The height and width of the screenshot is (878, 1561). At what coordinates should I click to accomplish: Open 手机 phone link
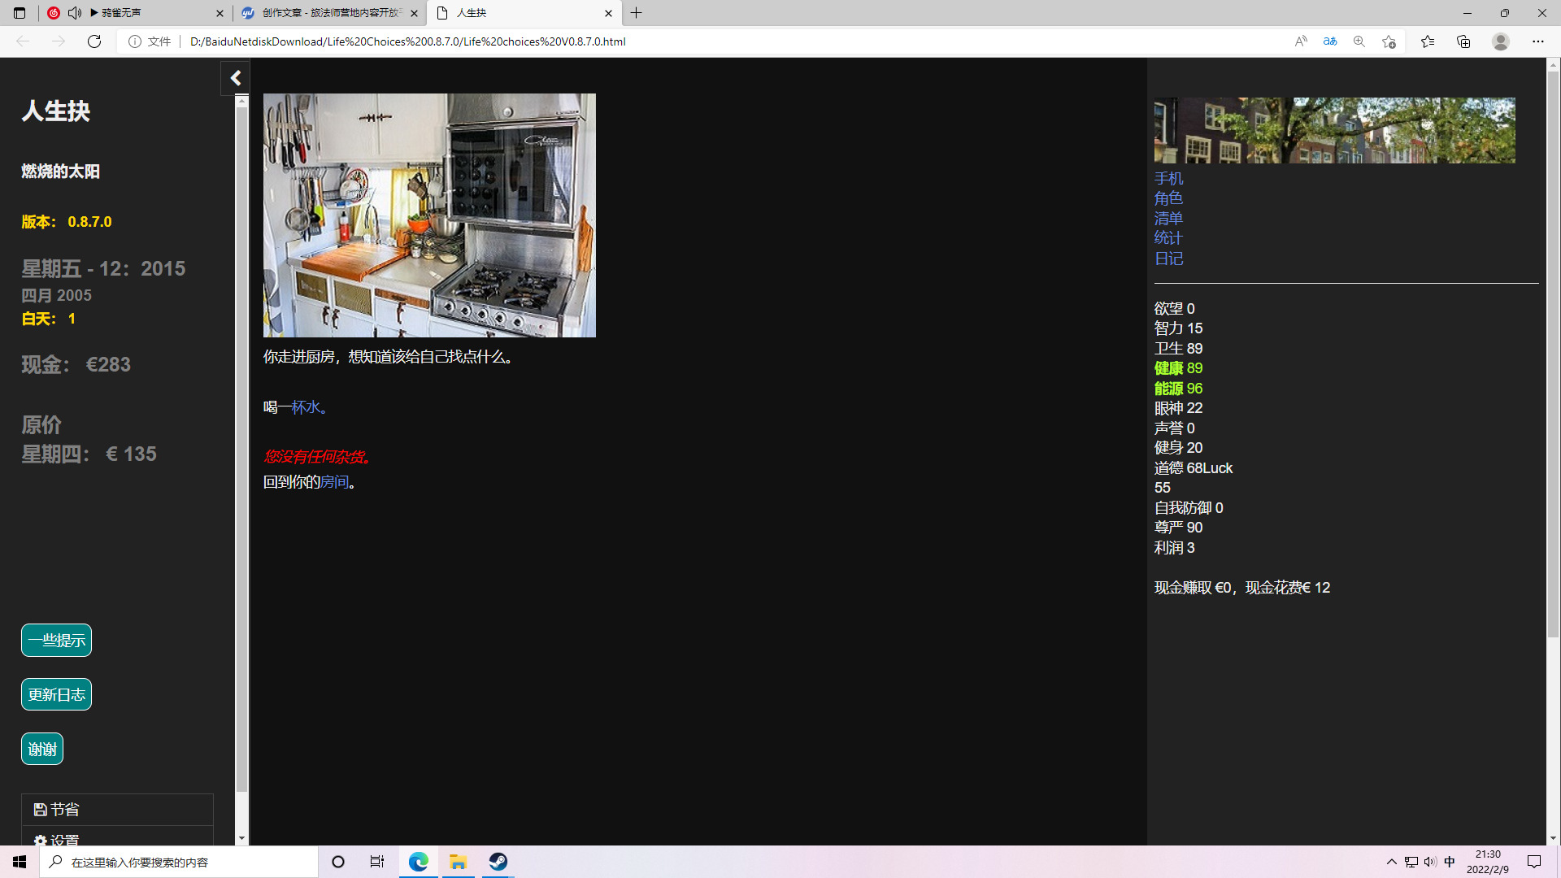[1168, 179]
